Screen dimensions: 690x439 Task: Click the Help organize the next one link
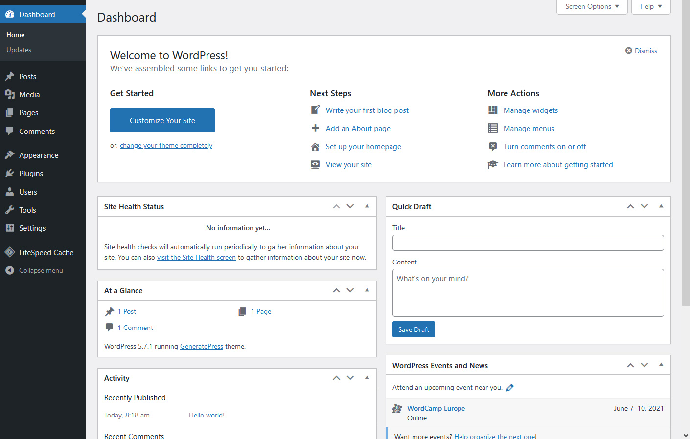[495, 436]
